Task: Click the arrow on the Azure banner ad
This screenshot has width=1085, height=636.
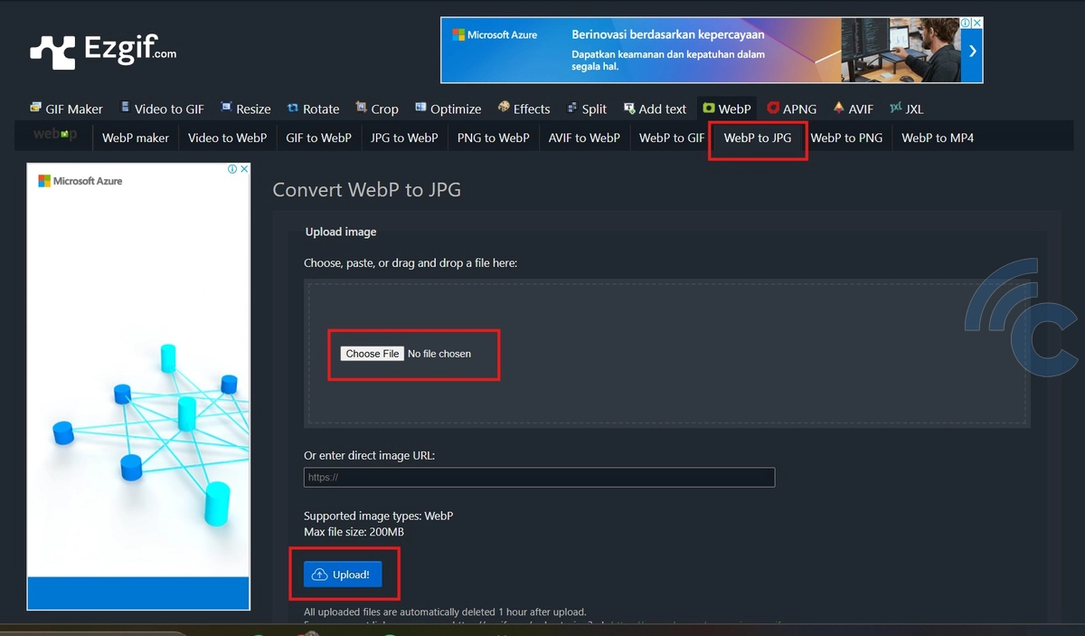Action: pos(972,51)
